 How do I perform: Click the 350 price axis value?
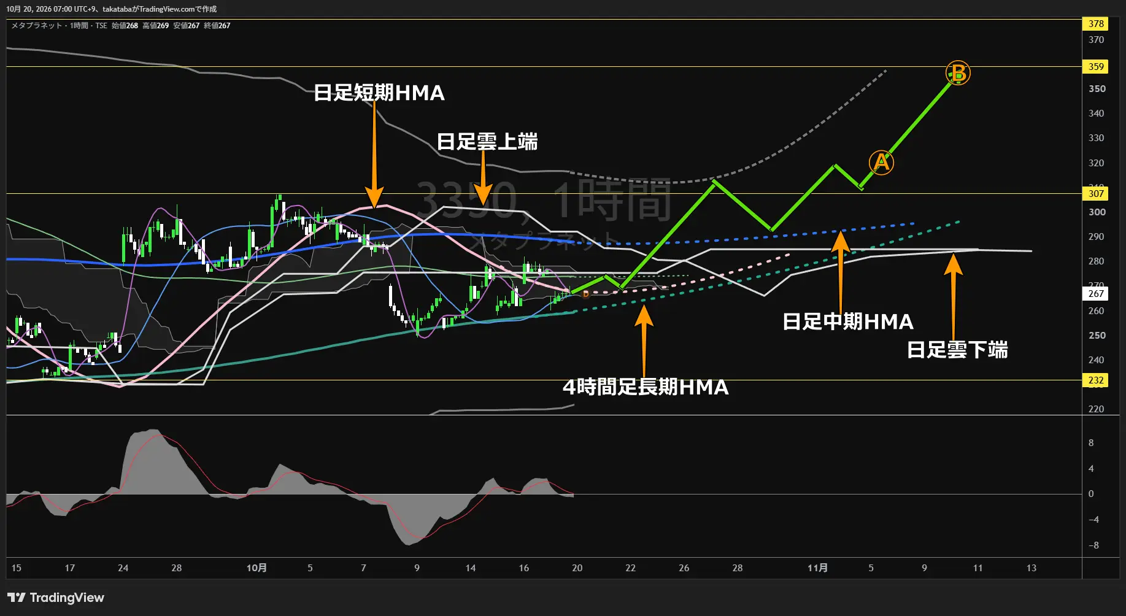1097,89
